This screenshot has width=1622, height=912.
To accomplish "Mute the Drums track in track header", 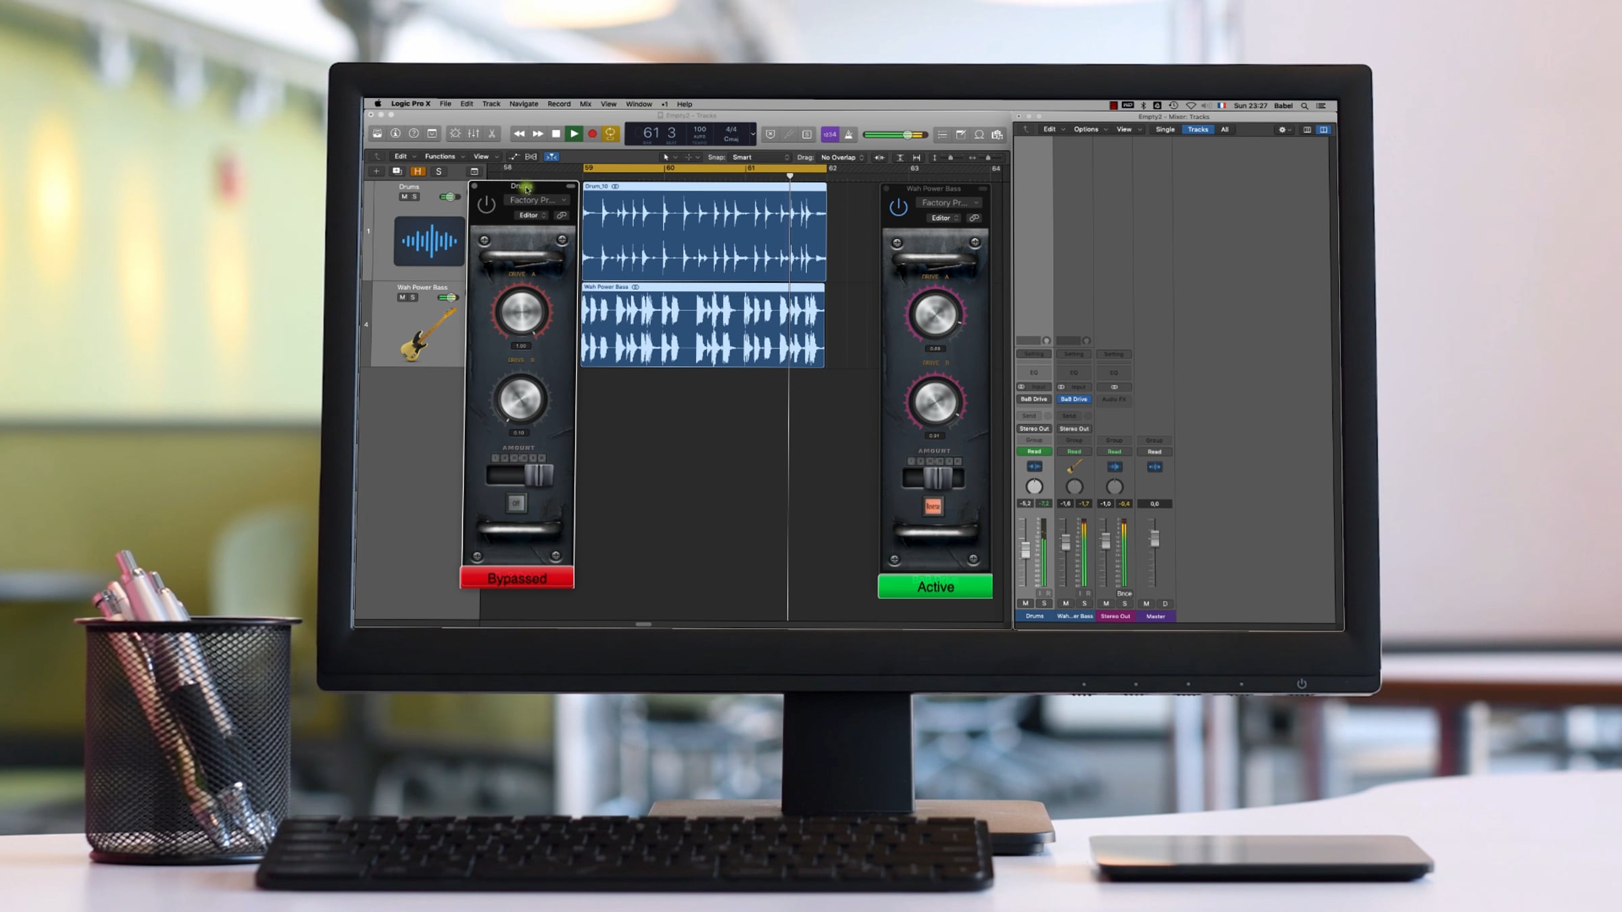I will click(404, 197).
